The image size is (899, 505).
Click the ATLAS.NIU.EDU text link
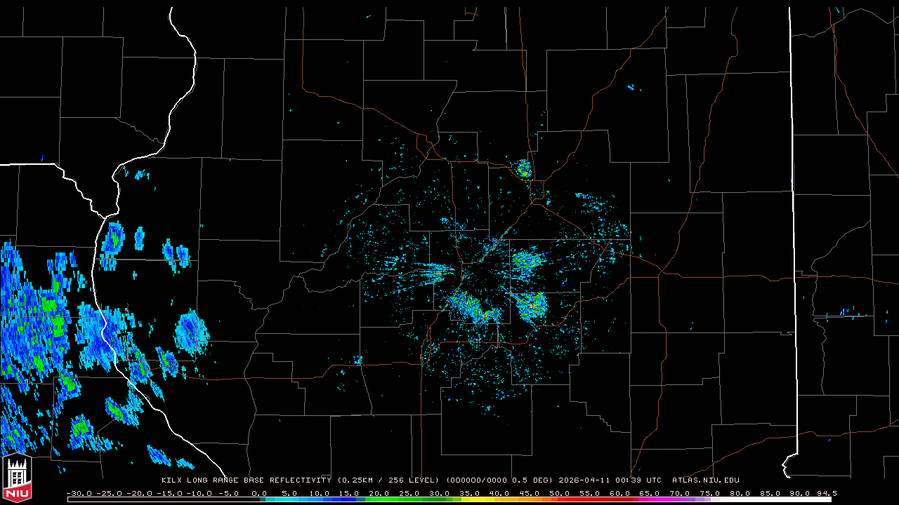pos(705,480)
